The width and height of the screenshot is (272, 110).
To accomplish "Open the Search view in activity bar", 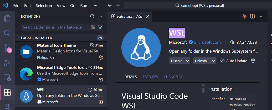I will point(7,33).
